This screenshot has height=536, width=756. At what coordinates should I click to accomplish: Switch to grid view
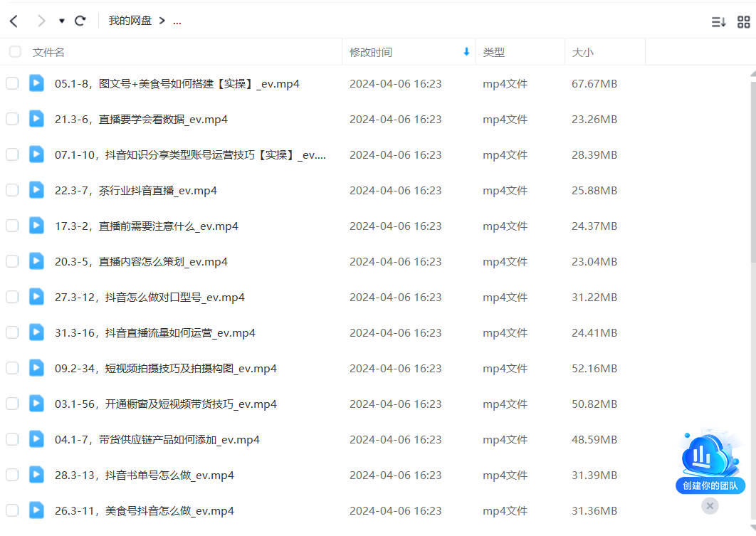[x=743, y=21]
